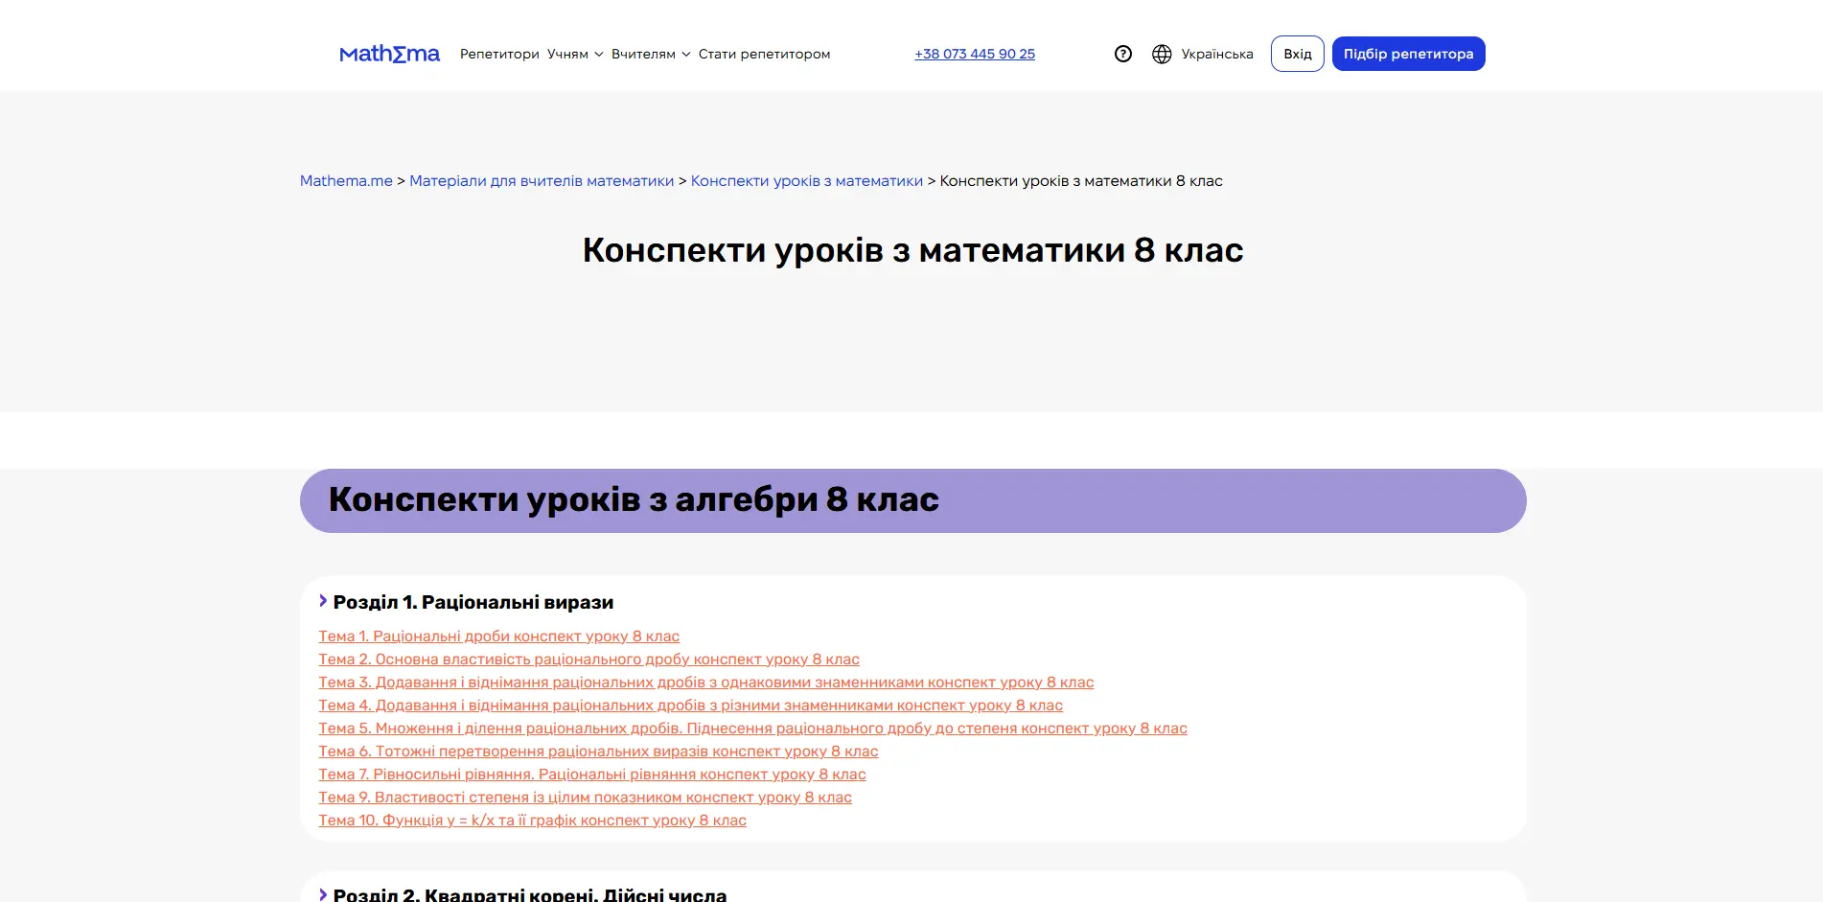This screenshot has height=902, width=1823.
Task: Click the chevron beside Розділ 1 heading
Action: point(322,601)
